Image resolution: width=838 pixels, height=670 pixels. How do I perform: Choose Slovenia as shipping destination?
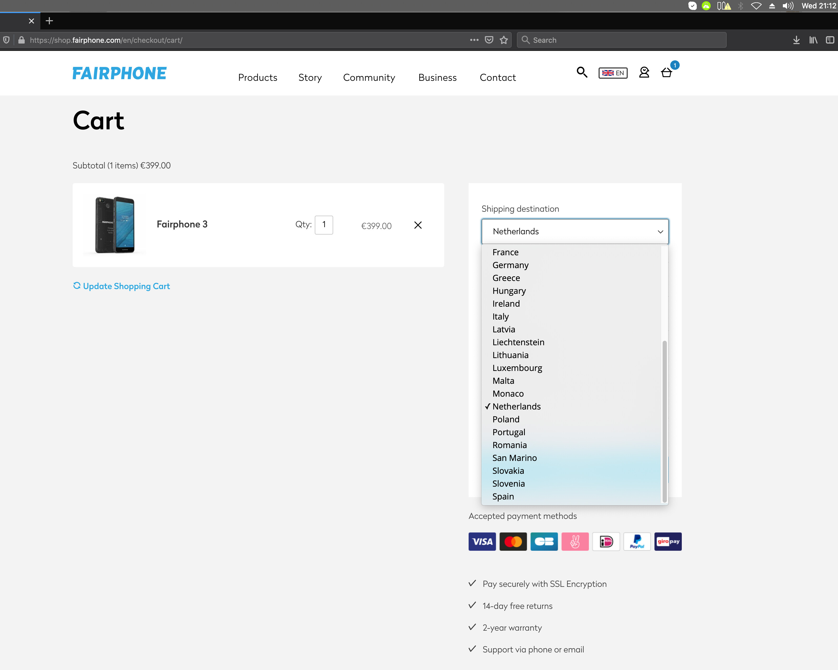point(570,483)
